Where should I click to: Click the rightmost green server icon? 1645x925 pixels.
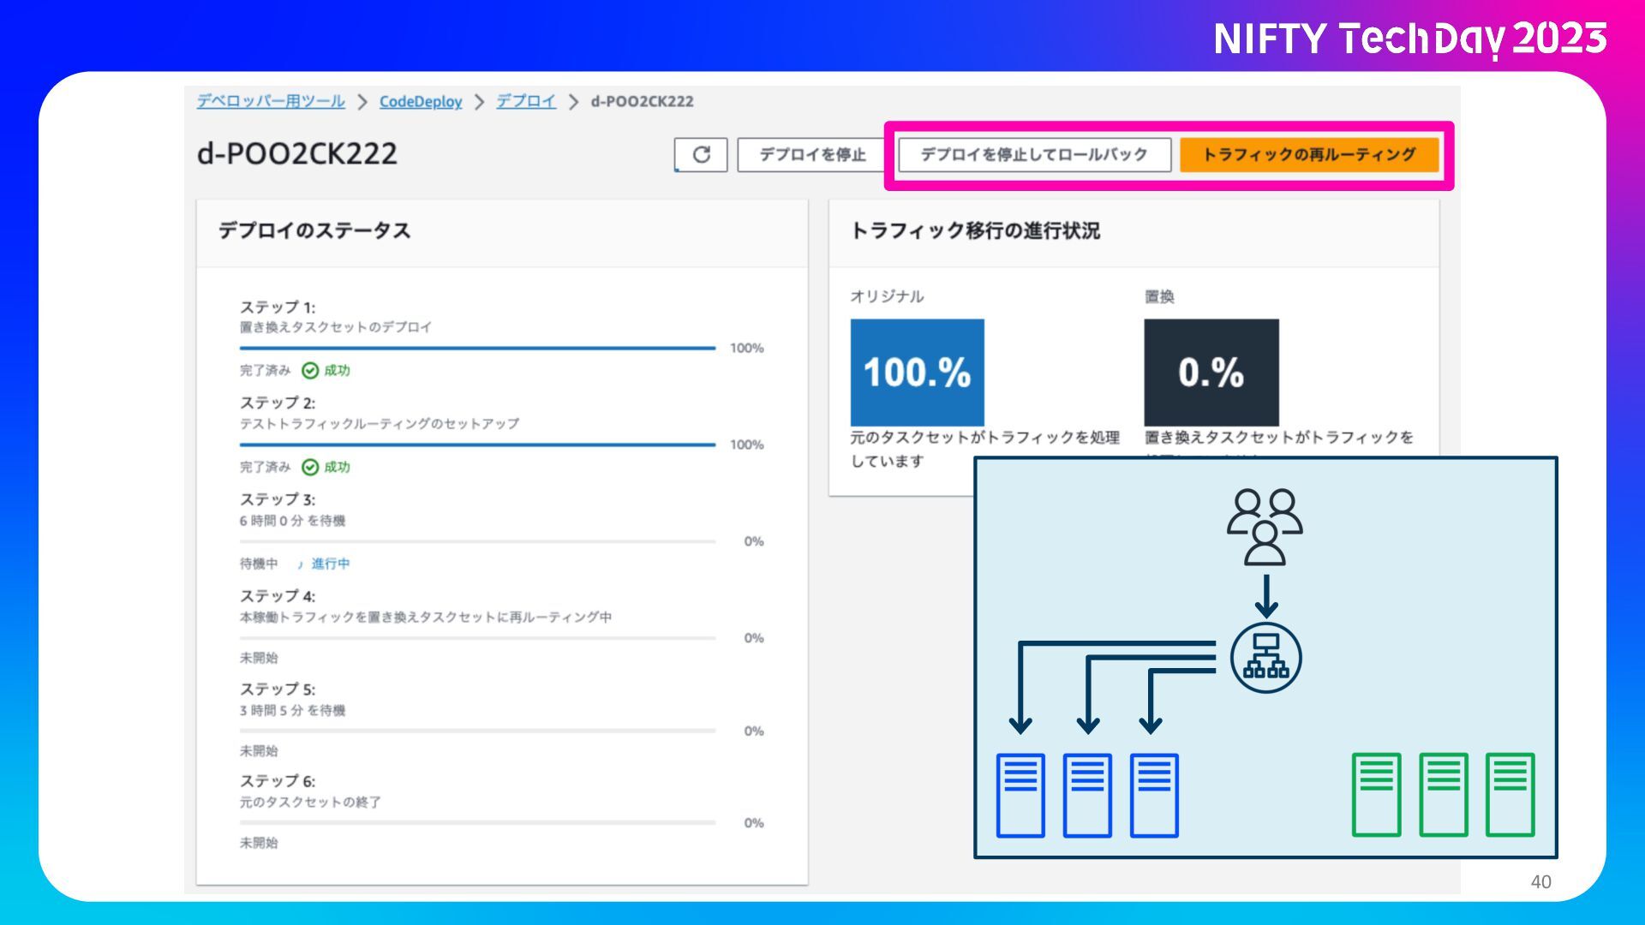(x=1510, y=795)
